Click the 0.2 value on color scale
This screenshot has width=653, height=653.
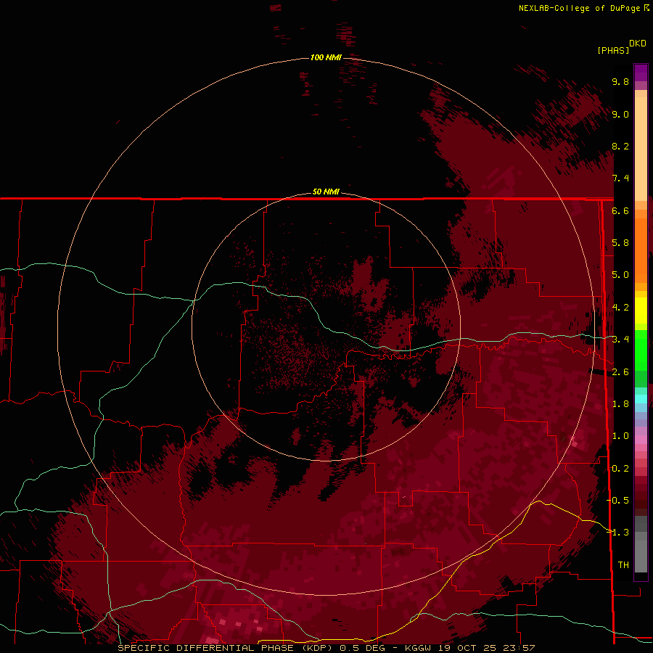(x=620, y=469)
